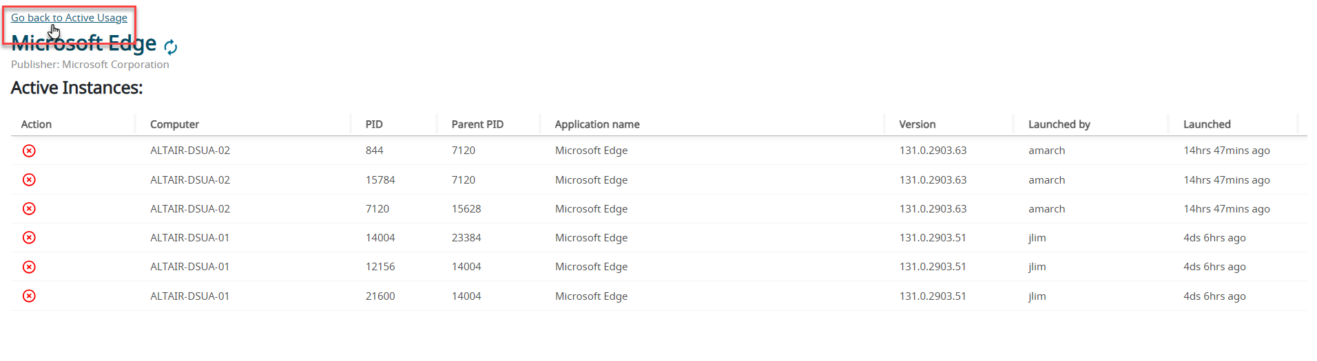Click the Version column header
This screenshot has width=1317, height=361.
917,124
